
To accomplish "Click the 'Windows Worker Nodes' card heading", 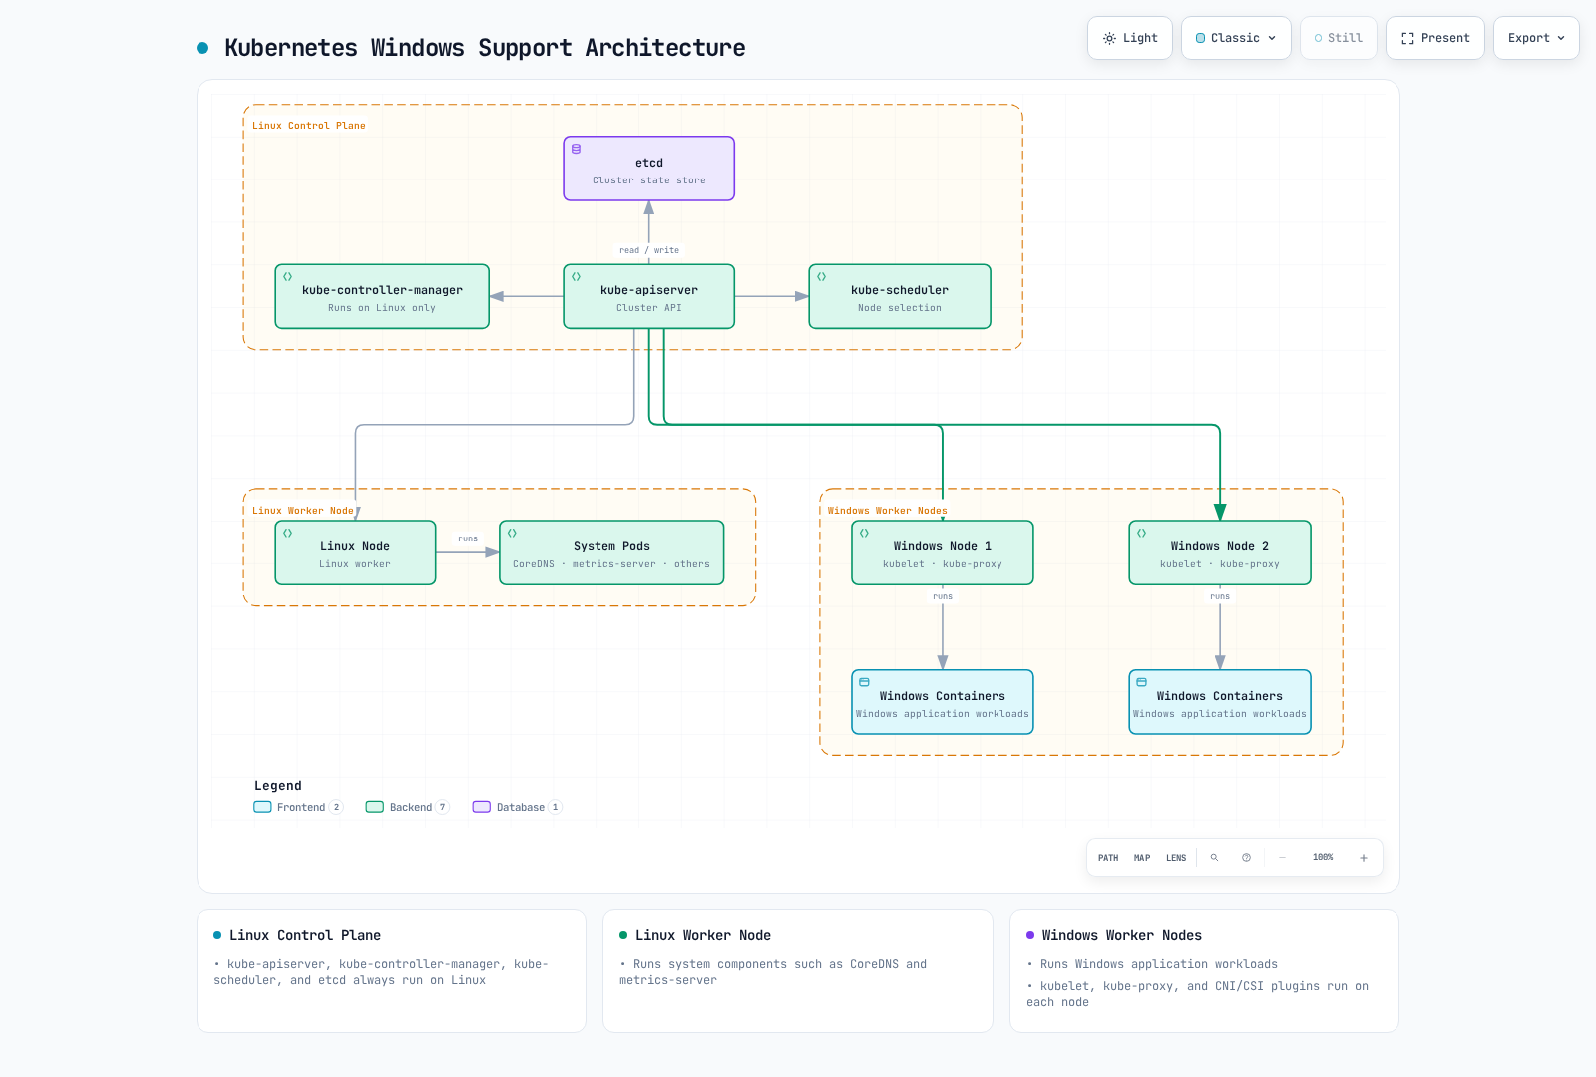I will pyautogui.click(x=1122, y=935).
